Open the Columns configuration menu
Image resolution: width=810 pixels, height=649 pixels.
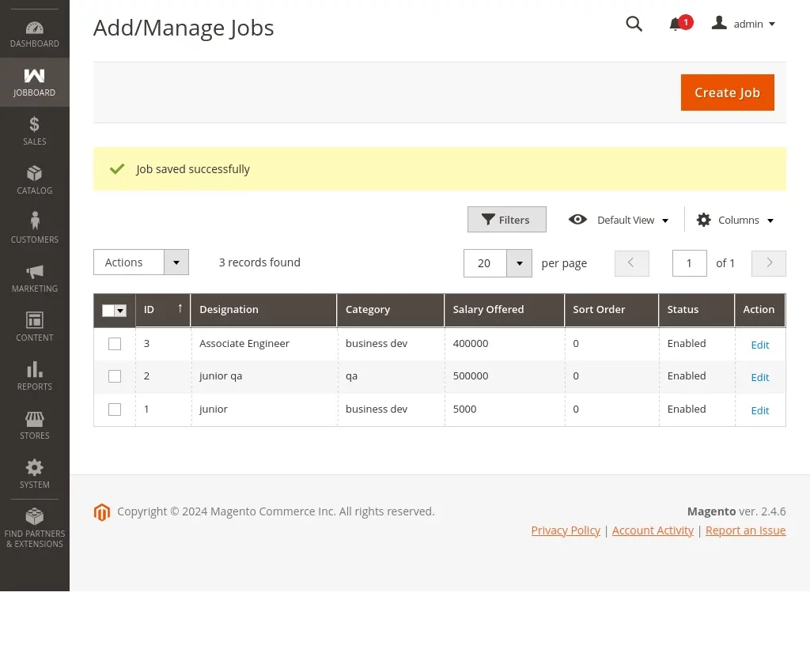734,220
